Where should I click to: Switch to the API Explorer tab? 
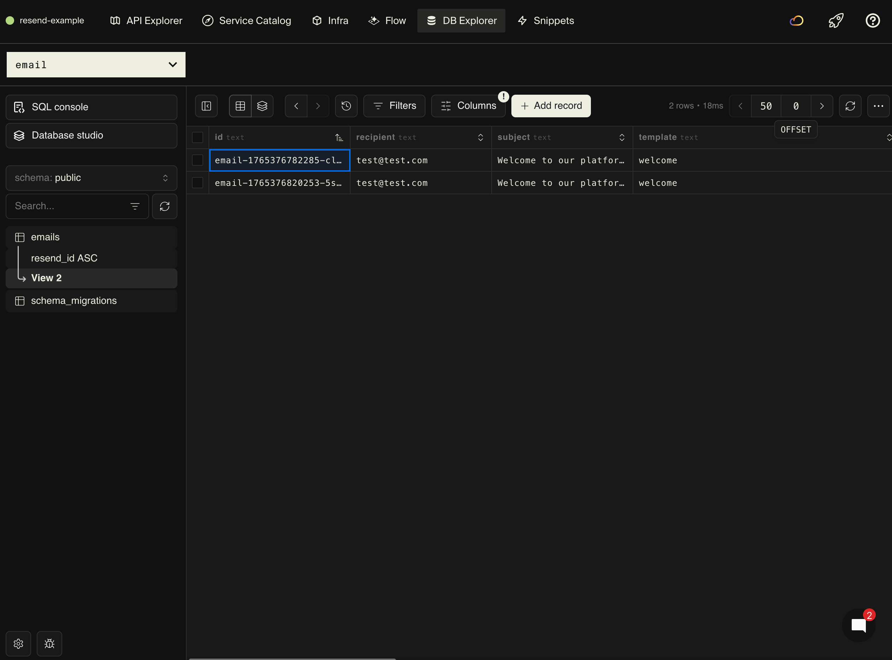(x=146, y=20)
